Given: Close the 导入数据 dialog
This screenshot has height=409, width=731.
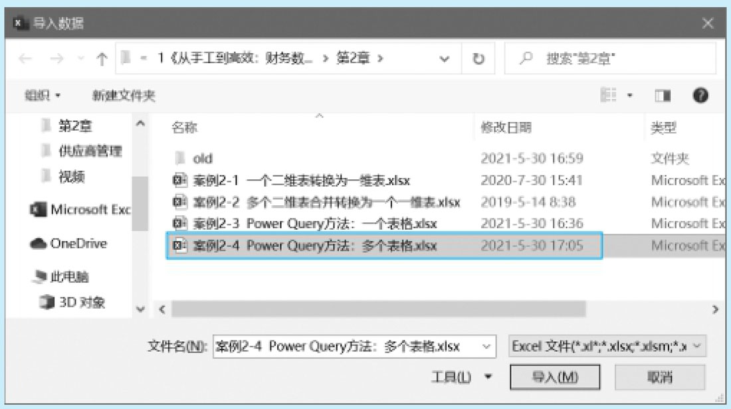Looking at the screenshot, I should pos(708,23).
